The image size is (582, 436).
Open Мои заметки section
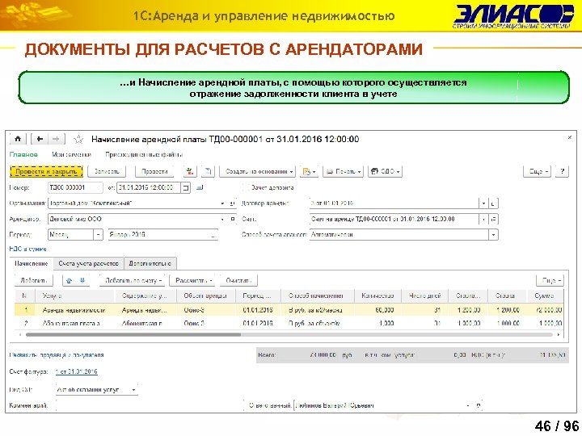(71, 154)
